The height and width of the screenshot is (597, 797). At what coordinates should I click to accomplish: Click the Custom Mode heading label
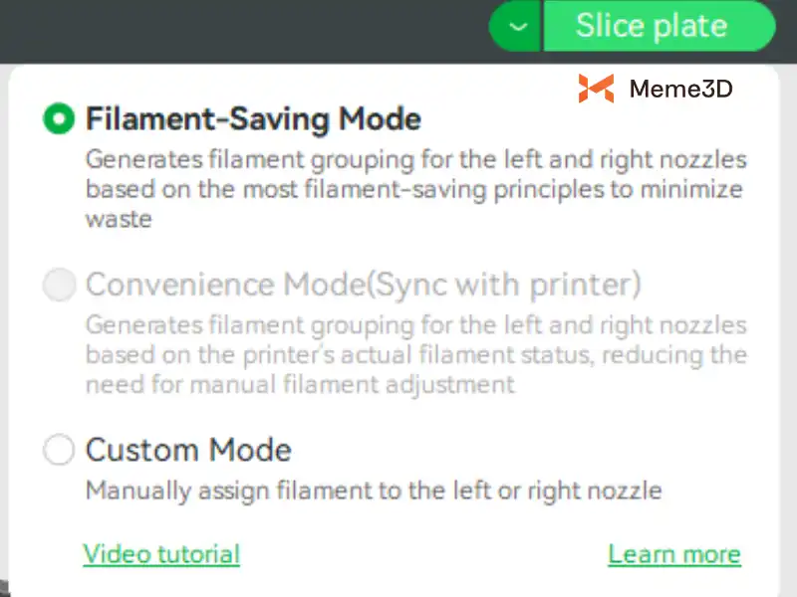(x=188, y=450)
